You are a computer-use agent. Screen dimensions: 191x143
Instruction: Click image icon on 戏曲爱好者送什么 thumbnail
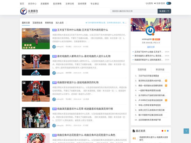[24, 83]
